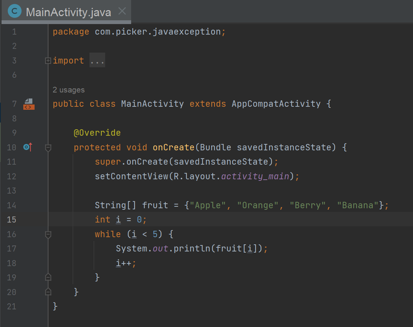Click Bundle parameter type on line 10

pyautogui.click(x=216, y=147)
